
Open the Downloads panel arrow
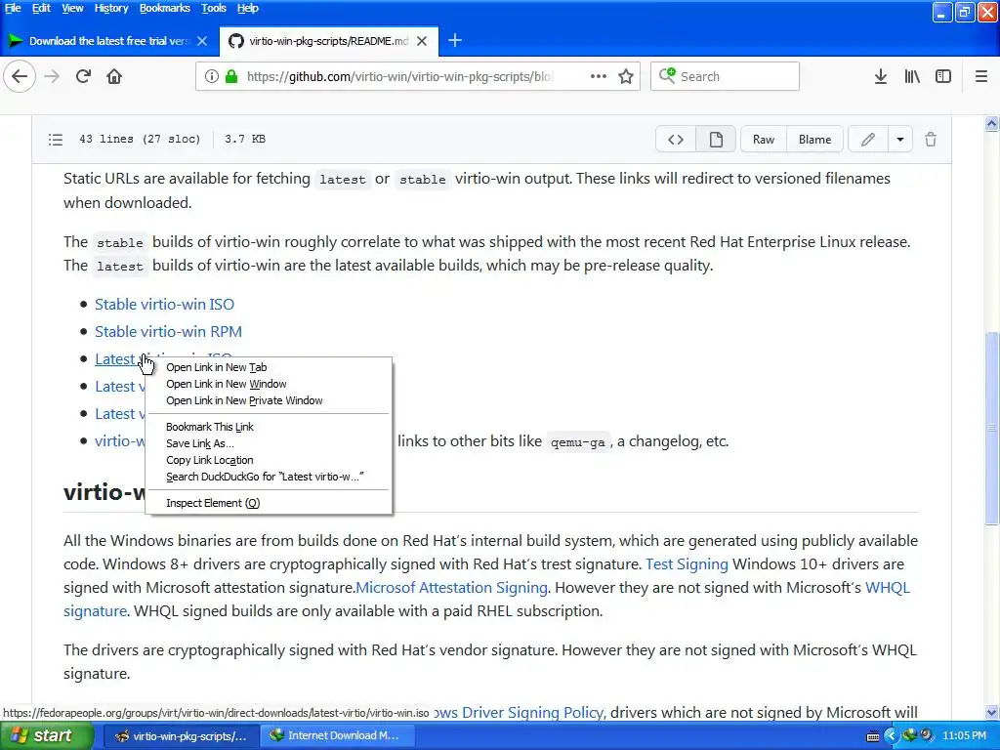point(881,76)
